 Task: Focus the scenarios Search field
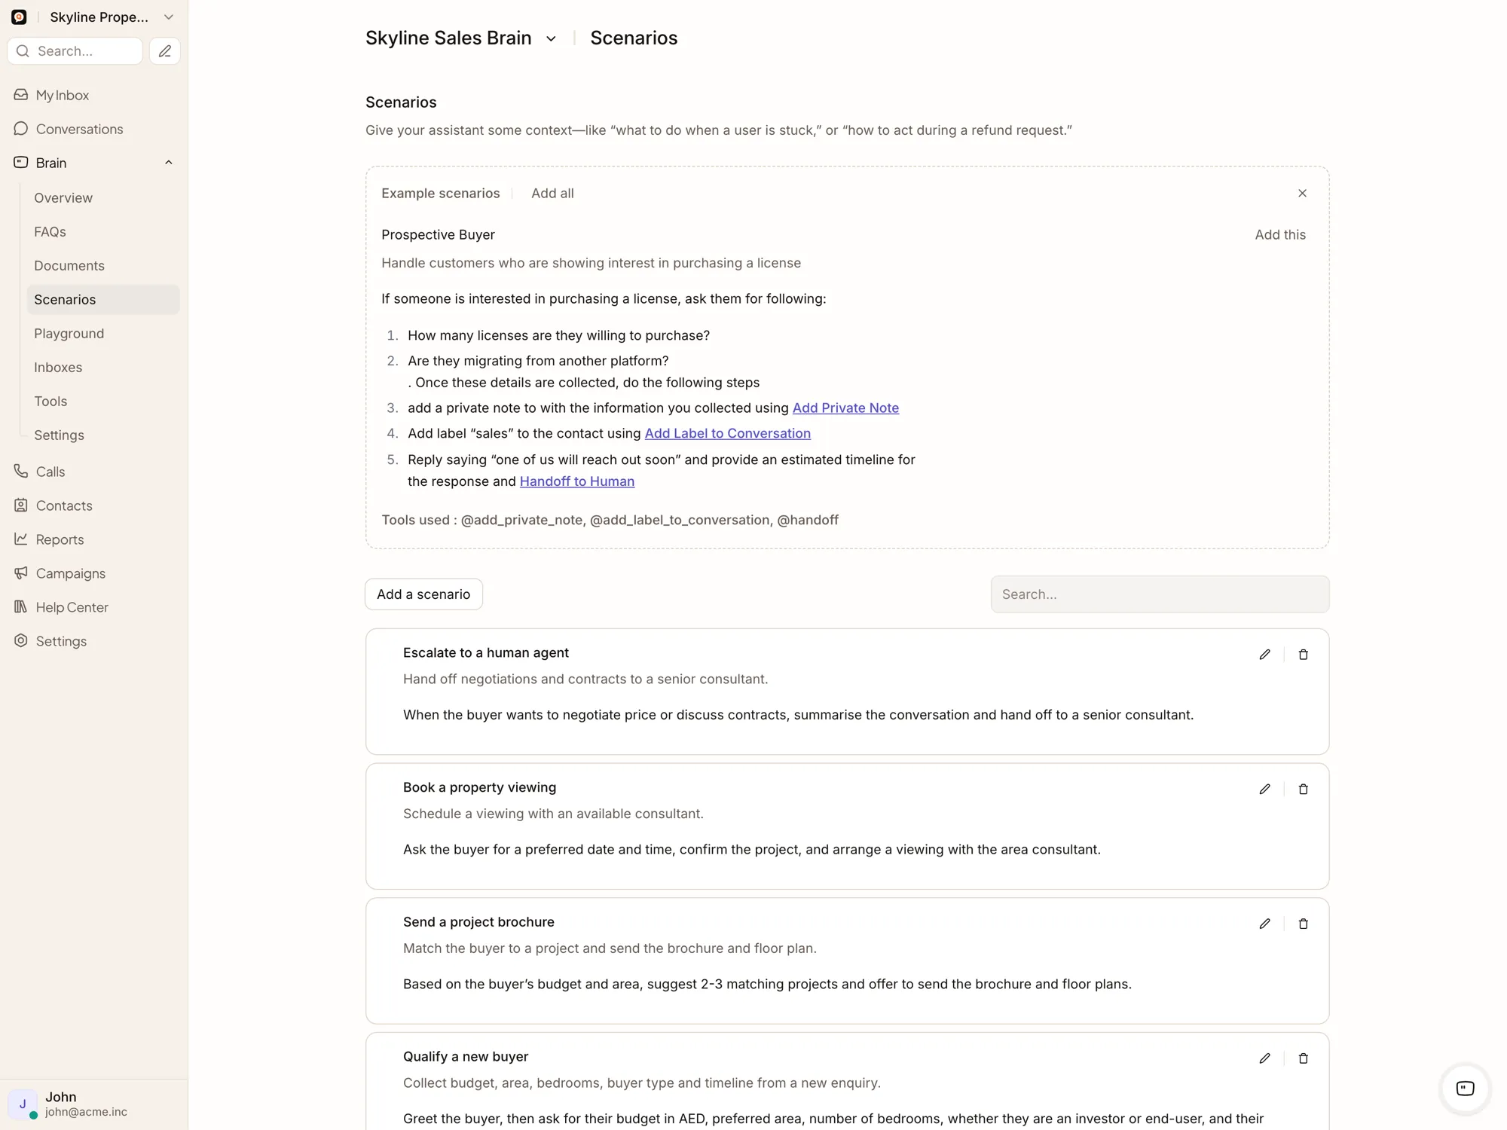tap(1160, 594)
